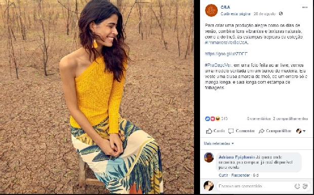Screen dimensions: 314x195
Task: Click the Compartilhar share arrow icon
Action: (x=261, y=131)
